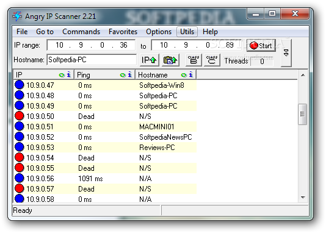Viewport: 326px width, 233px height.
Task: Click the hostname MACMINI01
Action: [x=157, y=127]
